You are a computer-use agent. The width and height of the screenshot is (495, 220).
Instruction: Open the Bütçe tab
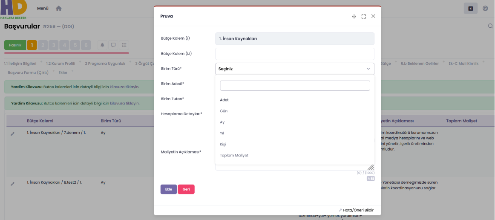tap(386, 64)
